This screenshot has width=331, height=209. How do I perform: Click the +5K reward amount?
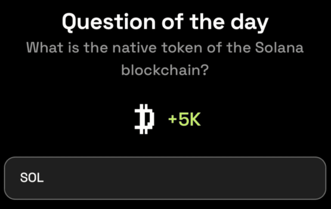pos(184,120)
